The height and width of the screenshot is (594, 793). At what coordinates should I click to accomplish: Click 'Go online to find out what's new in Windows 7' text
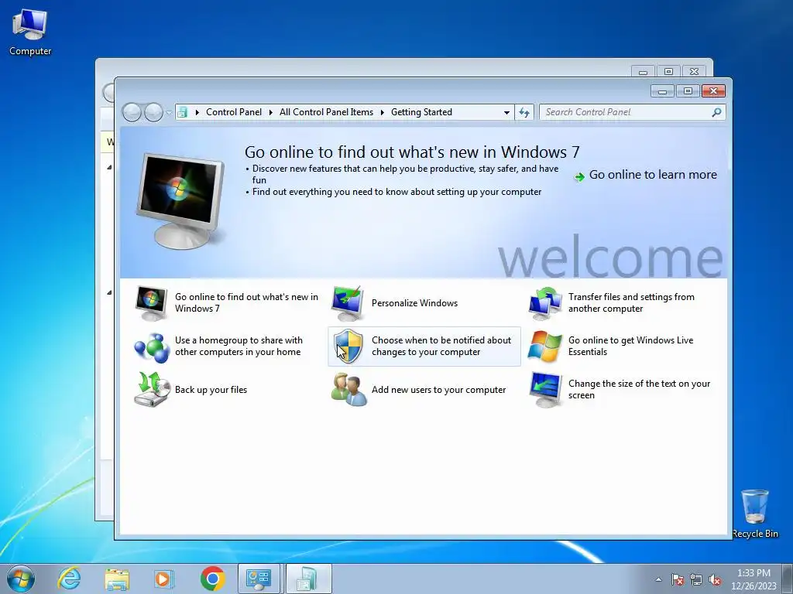(x=246, y=302)
